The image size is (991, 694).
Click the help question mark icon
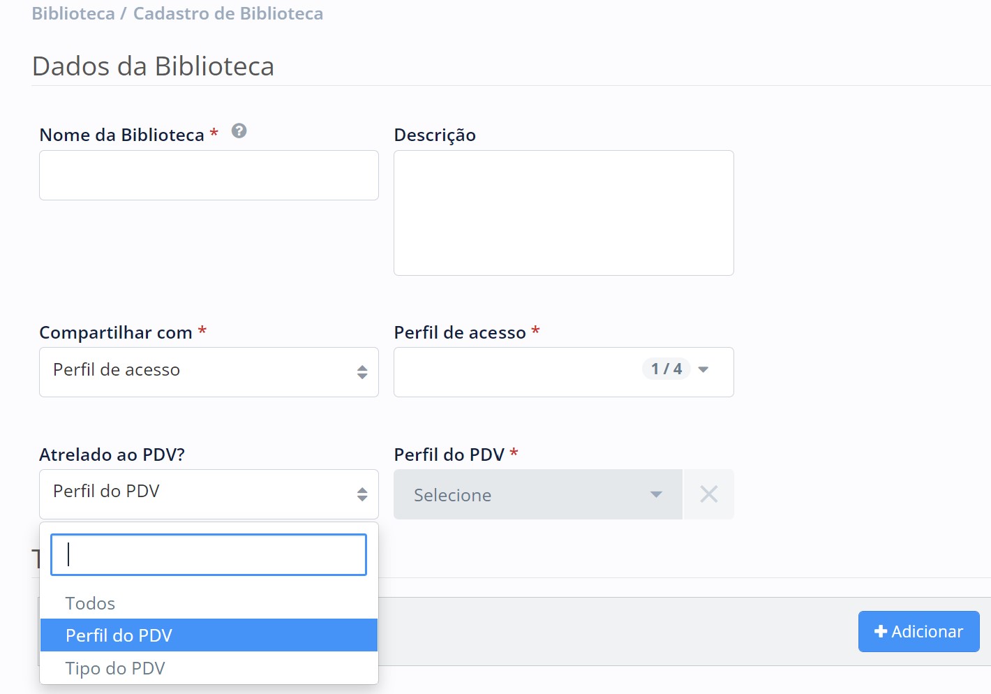point(239,131)
